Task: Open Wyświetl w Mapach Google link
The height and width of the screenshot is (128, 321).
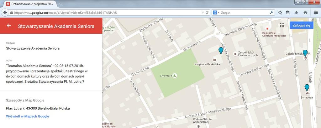Action: [28, 116]
